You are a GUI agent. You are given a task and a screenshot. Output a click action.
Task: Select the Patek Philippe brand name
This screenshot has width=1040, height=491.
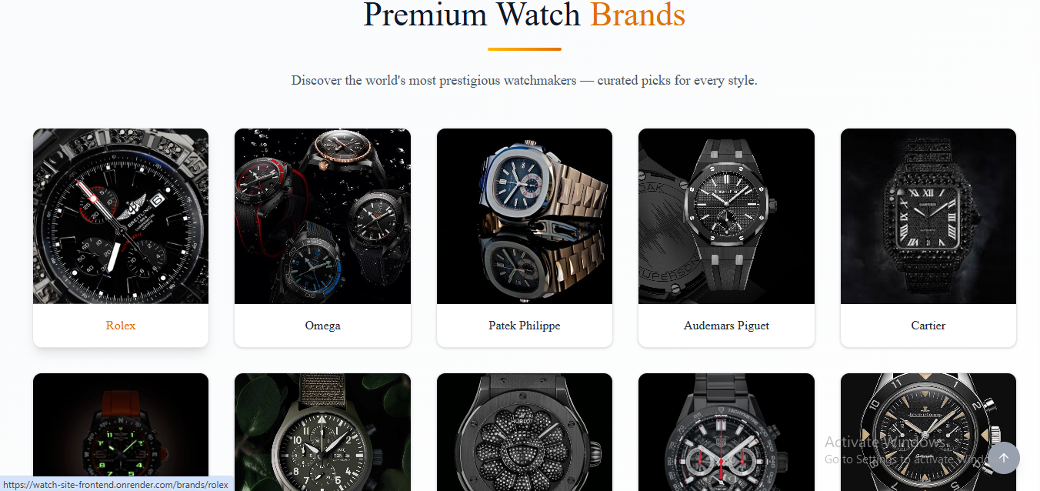point(525,326)
